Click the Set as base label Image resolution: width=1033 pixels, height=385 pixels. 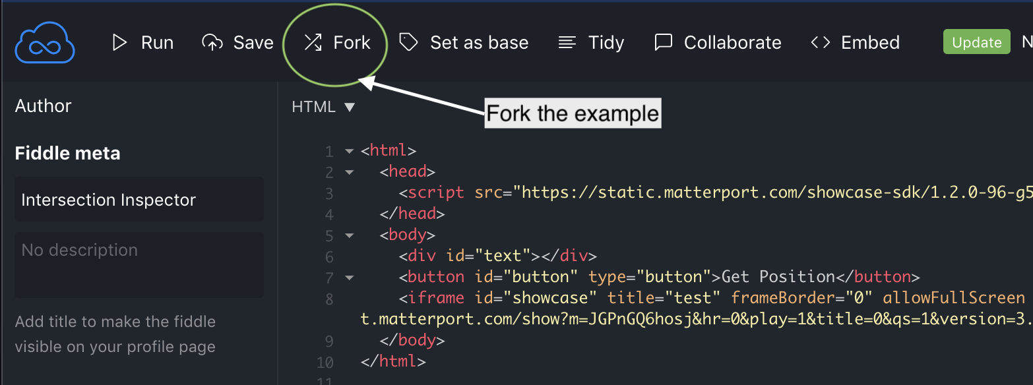click(479, 43)
